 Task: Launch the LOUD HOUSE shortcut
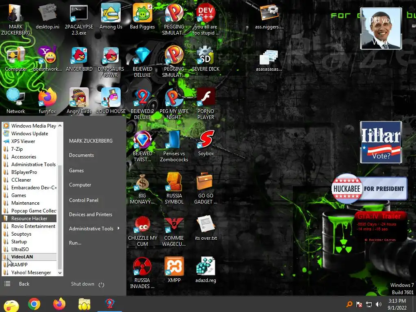(111, 101)
